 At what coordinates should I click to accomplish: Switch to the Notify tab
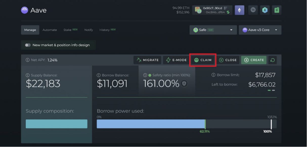(x=89, y=30)
